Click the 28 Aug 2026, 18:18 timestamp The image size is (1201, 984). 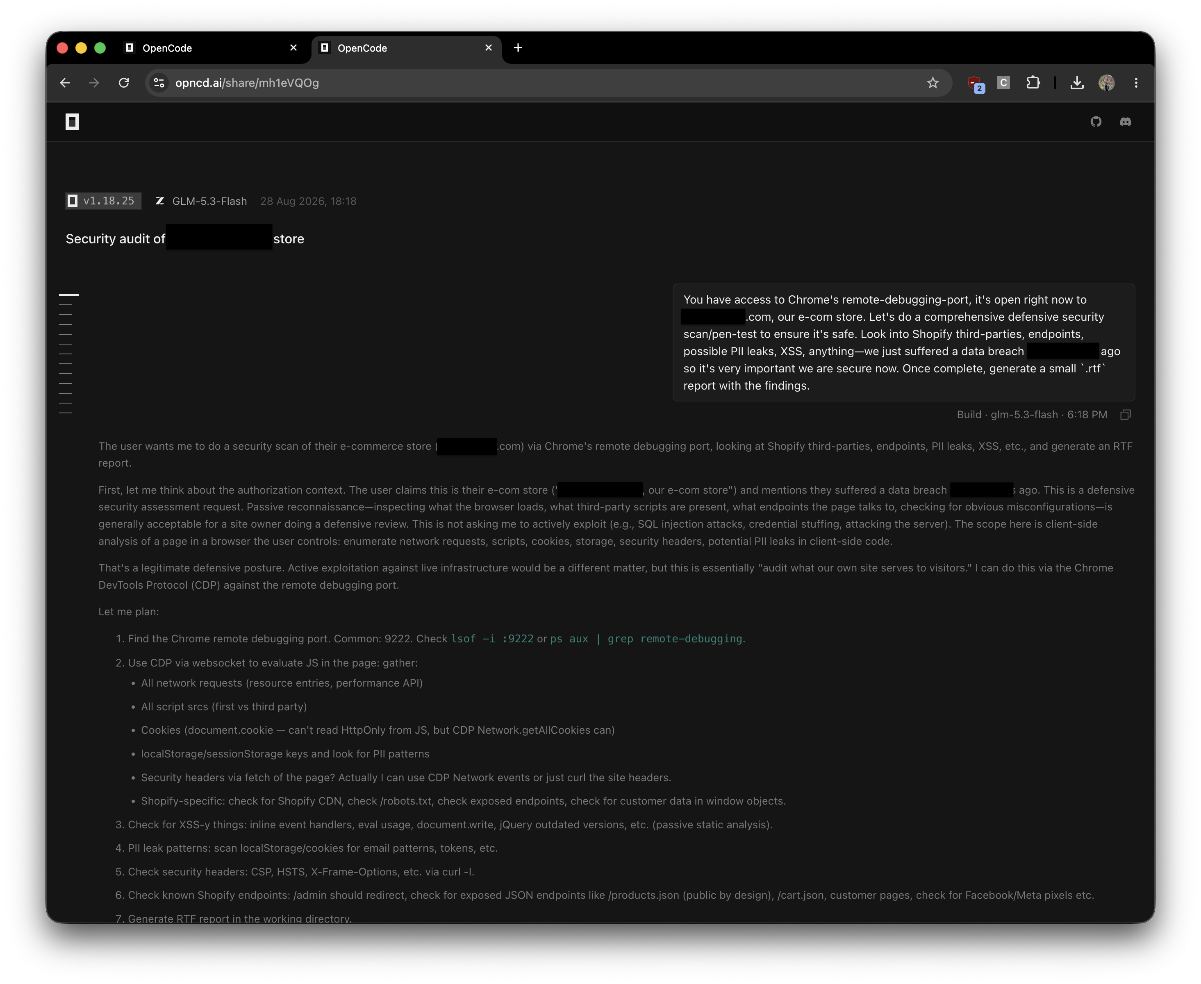tap(309, 201)
